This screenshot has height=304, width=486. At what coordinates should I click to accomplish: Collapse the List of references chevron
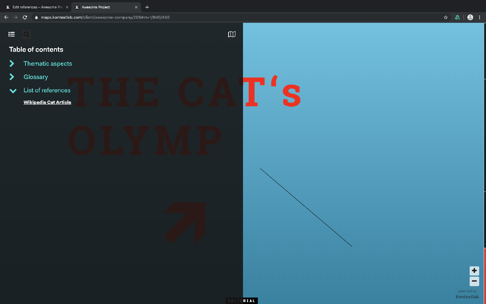coord(13,90)
